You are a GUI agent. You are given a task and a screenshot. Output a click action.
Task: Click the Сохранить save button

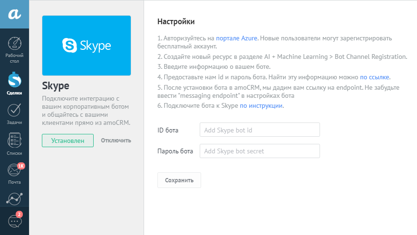[x=179, y=180]
